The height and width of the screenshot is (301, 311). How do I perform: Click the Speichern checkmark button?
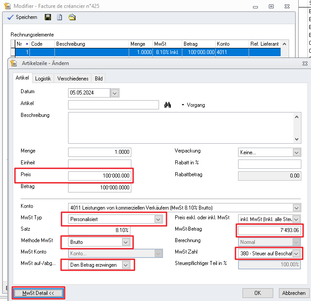click(22, 17)
